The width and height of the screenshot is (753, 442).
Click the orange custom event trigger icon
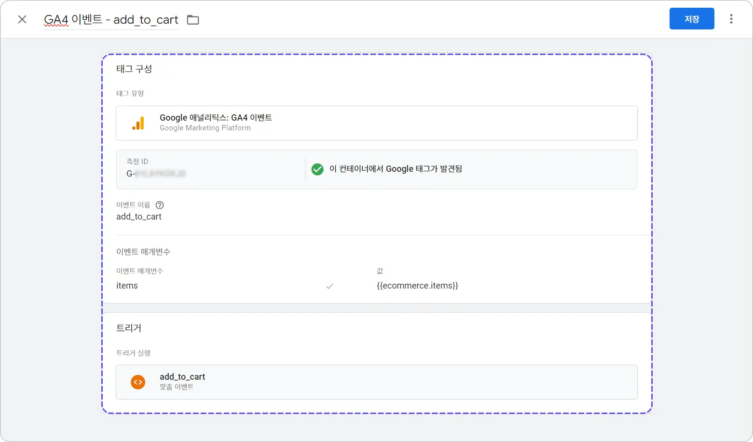tap(138, 382)
